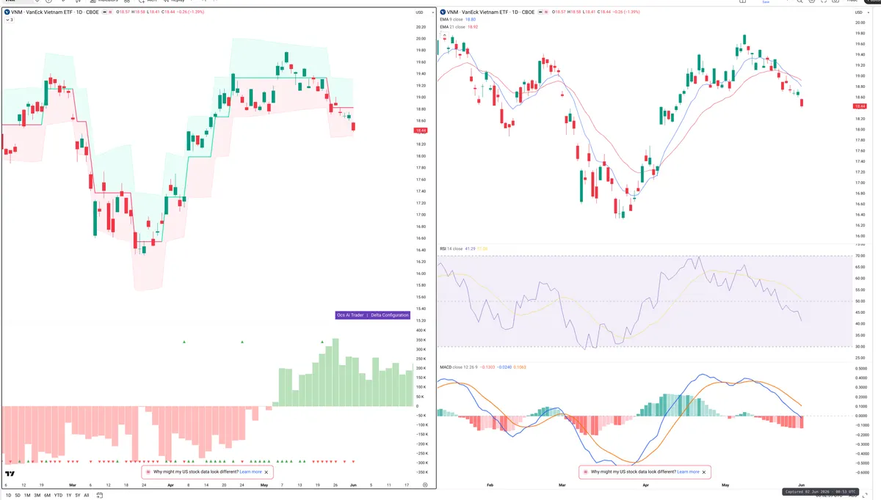Select the 3M time range
Viewport: 881px width, 500px height.
click(37, 496)
